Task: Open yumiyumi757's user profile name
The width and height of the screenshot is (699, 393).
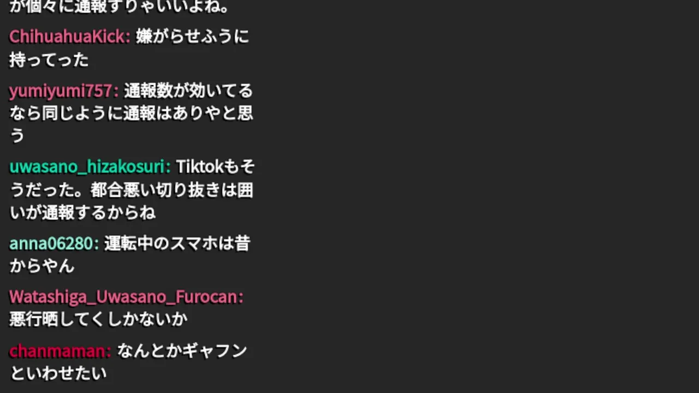Action: click(x=63, y=91)
